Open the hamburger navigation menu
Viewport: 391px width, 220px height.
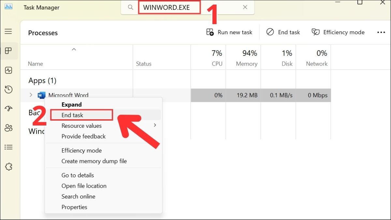click(x=8, y=31)
